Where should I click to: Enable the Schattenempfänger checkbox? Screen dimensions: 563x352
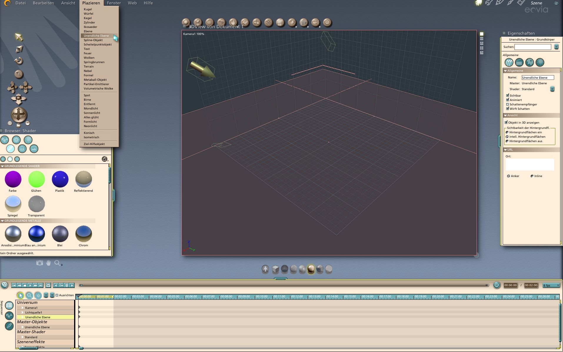coord(507,104)
